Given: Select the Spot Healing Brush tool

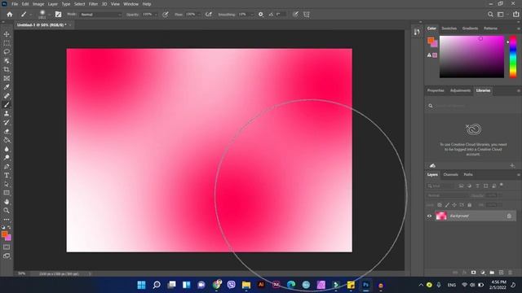Looking at the screenshot, I should [x=7, y=96].
